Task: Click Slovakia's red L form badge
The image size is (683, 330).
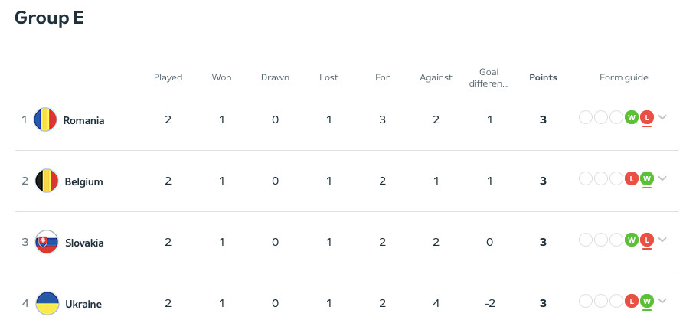Action: click(647, 240)
